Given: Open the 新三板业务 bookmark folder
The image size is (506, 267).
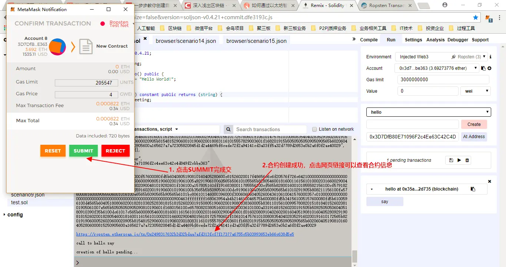Looking at the screenshot, I should pyautogui.click(x=291, y=28).
